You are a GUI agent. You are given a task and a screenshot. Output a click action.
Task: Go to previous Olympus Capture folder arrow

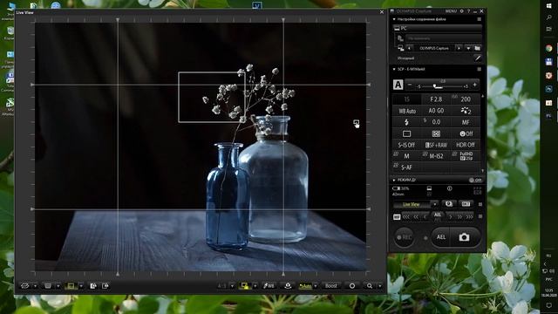click(x=409, y=48)
